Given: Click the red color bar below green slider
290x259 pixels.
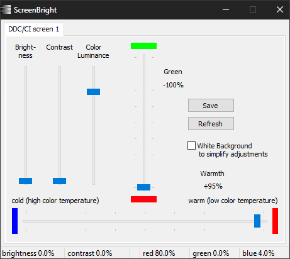Looking at the screenshot, I should click(143, 199).
